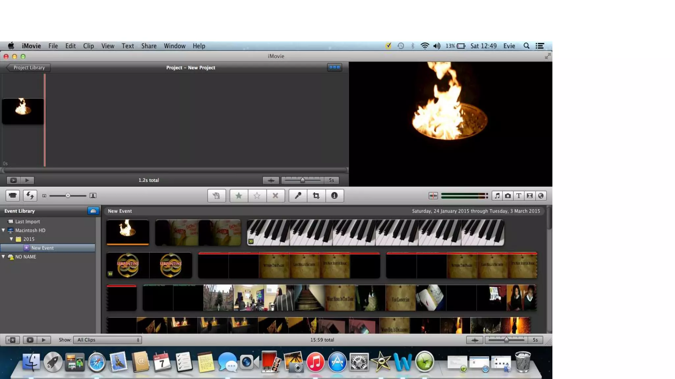Swap Events and Projects panels
The image size is (675, 379).
coord(30,196)
